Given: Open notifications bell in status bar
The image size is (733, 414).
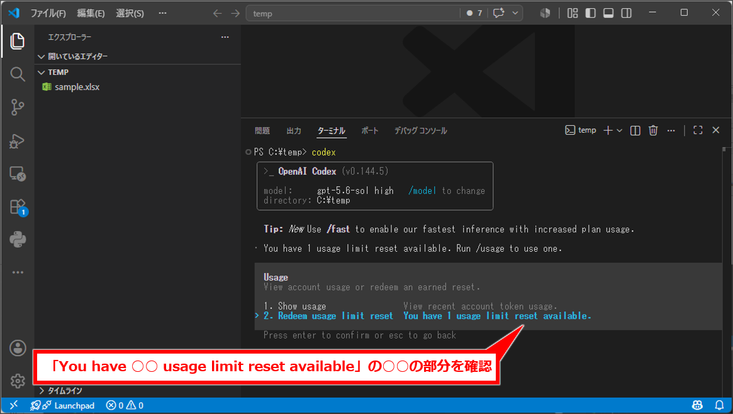Looking at the screenshot, I should point(719,405).
